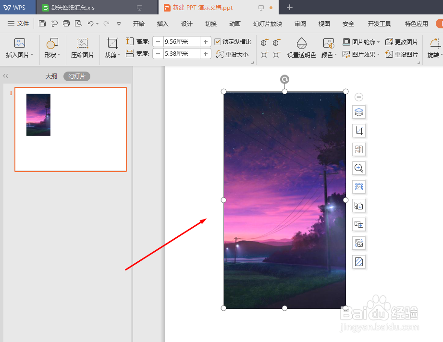This screenshot has width=443, height=342.
Task: Switch to the Insert ribbon tab
Action: point(163,24)
